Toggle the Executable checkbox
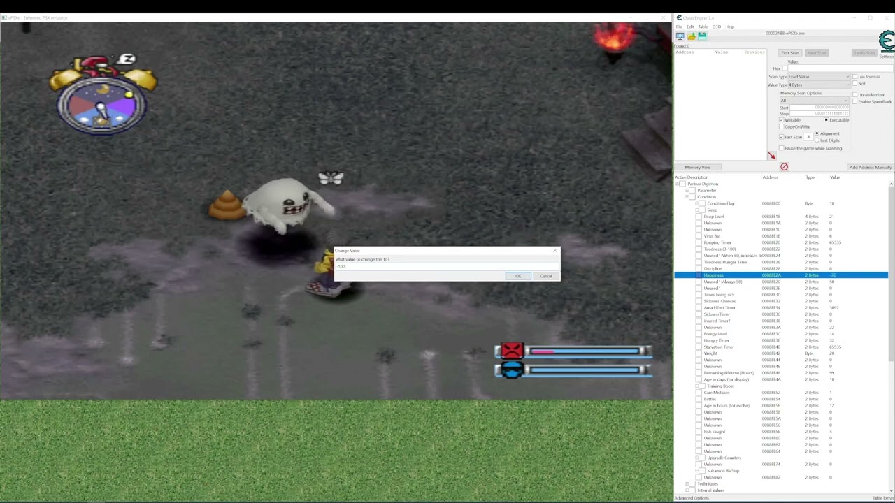The image size is (895, 503). pos(826,119)
